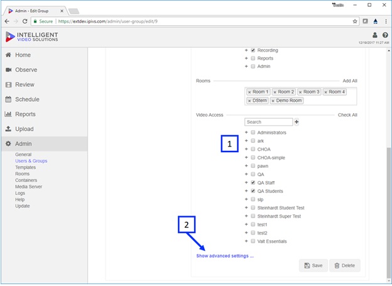The image size is (392, 286).
Task: Remove Demo Room tag
Action: pos(273,101)
